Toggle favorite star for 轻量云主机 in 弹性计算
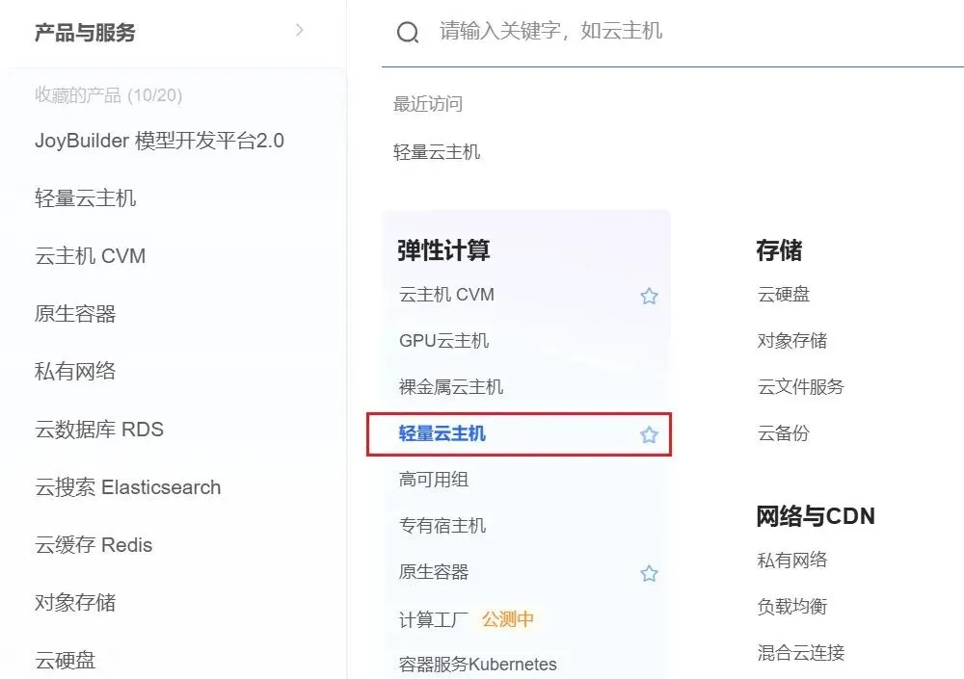The width and height of the screenshot is (964, 679). (x=649, y=435)
